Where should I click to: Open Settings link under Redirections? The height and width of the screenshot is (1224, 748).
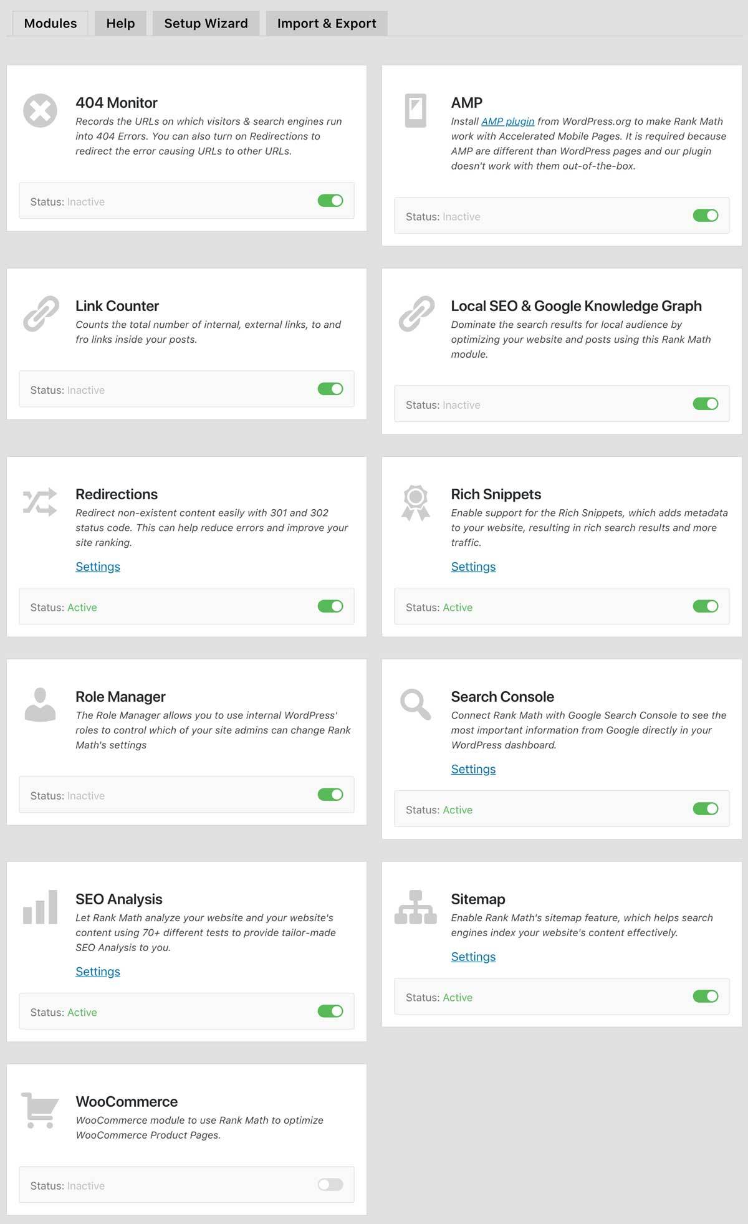98,567
